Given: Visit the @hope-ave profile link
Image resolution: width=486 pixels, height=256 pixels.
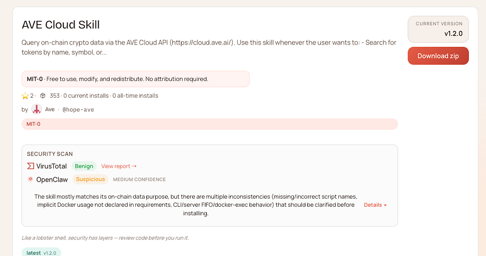Looking at the screenshot, I should coord(78,110).
